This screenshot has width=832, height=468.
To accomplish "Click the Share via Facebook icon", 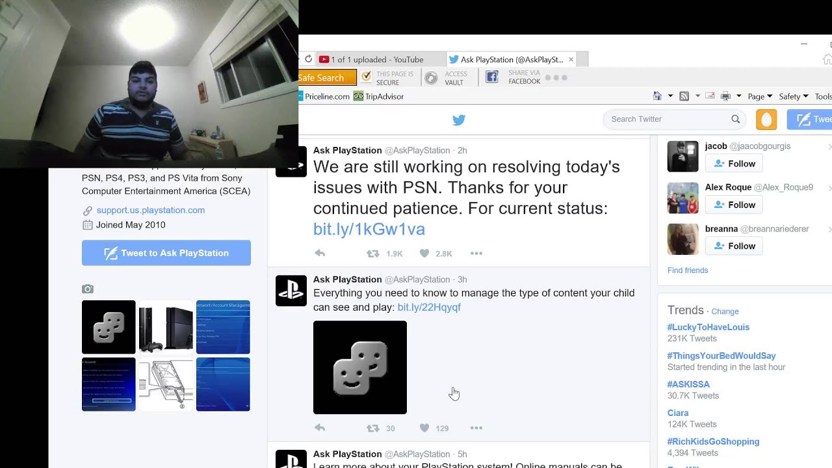I will pos(492,77).
